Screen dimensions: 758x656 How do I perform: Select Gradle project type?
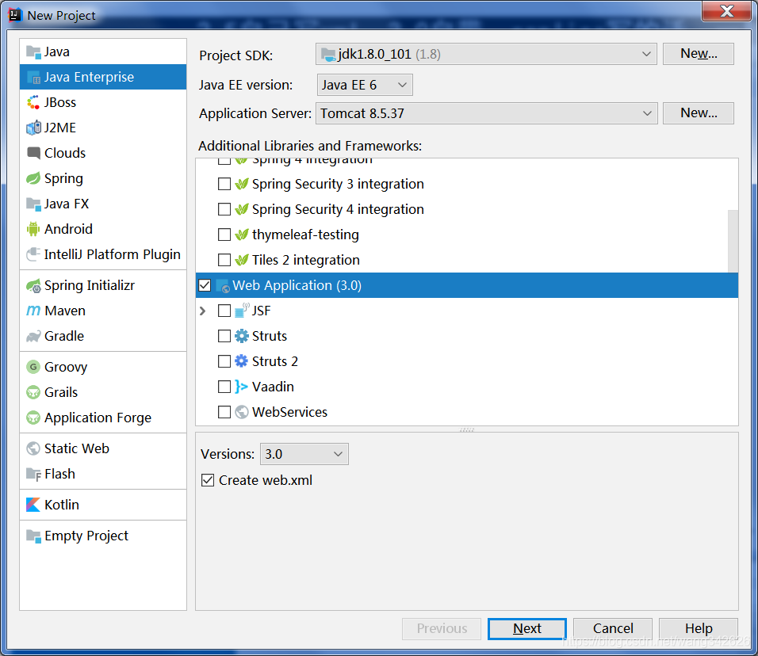click(x=103, y=336)
